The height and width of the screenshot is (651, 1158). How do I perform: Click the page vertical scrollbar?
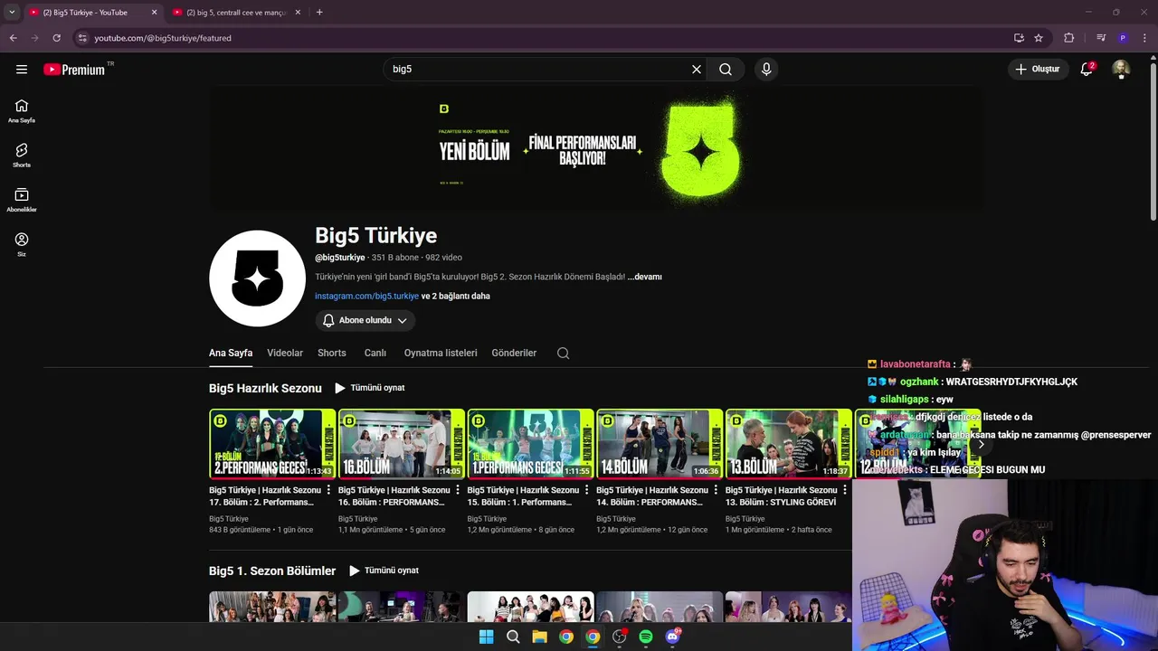point(1153,140)
